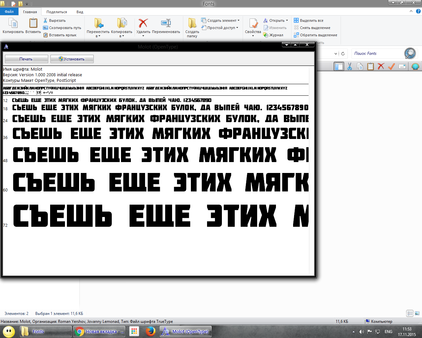Click the Создать папку (New folder) icon
The height and width of the screenshot is (338, 422).
pos(192,24)
